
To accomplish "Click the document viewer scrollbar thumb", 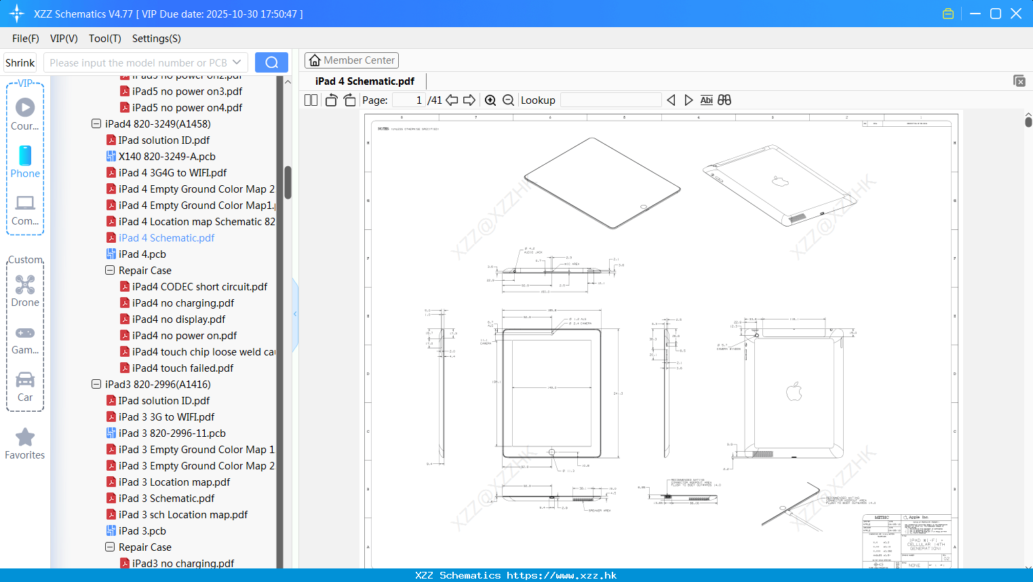I will pos(1028,121).
